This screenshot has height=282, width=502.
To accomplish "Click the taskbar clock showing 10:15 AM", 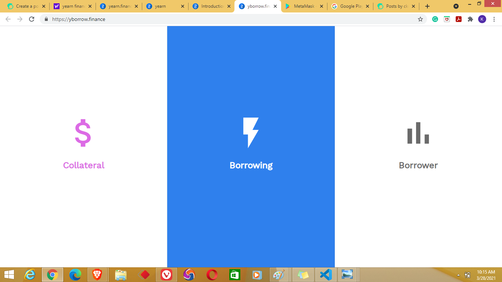I will pos(486,275).
